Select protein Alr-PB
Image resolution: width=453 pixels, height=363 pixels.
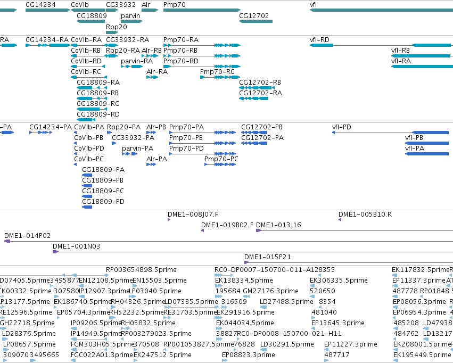click(x=157, y=127)
